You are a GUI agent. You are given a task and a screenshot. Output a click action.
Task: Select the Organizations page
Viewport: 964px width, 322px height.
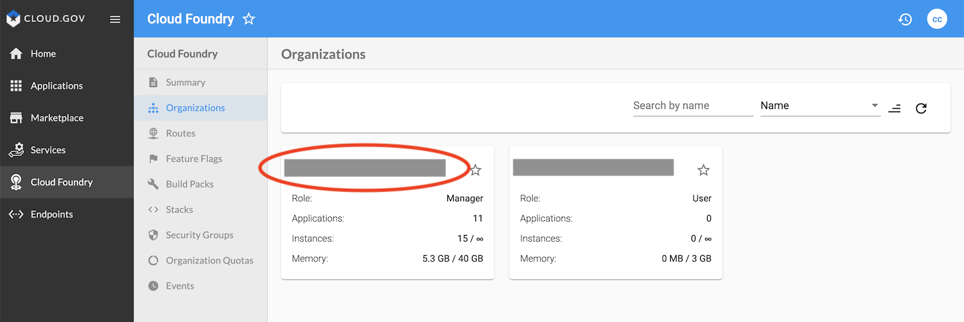[201, 108]
